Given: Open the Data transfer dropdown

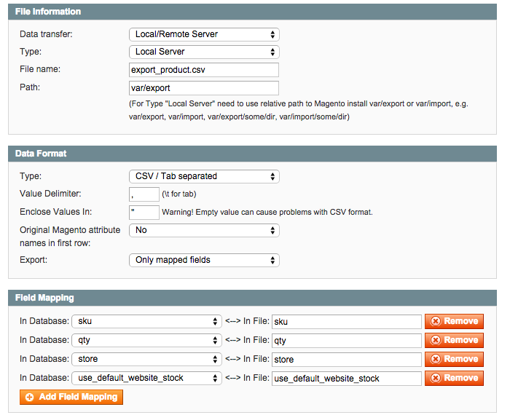Looking at the screenshot, I should click(204, 34).
